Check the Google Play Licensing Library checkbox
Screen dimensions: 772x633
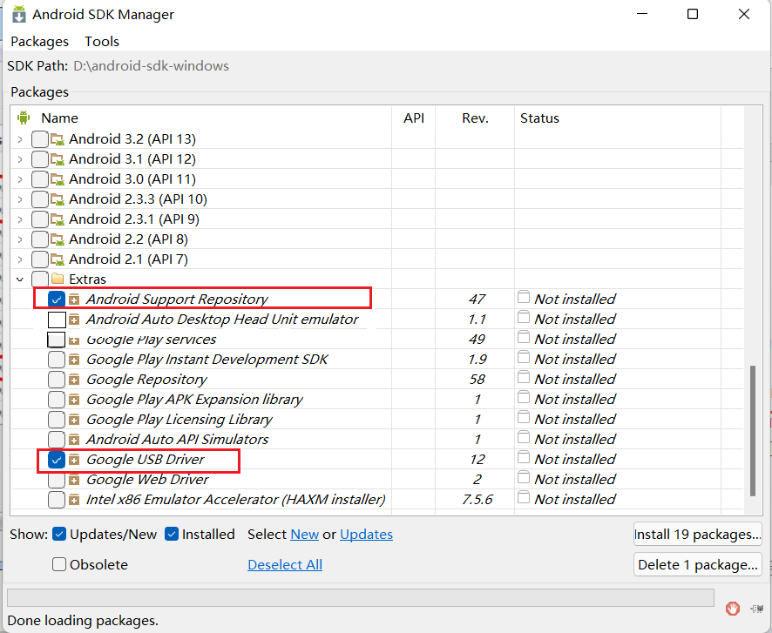click(57, 420)
